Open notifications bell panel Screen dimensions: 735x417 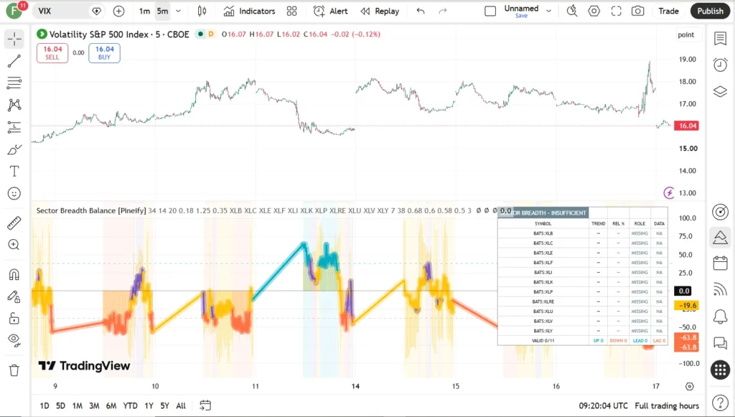tap(721, 317)
